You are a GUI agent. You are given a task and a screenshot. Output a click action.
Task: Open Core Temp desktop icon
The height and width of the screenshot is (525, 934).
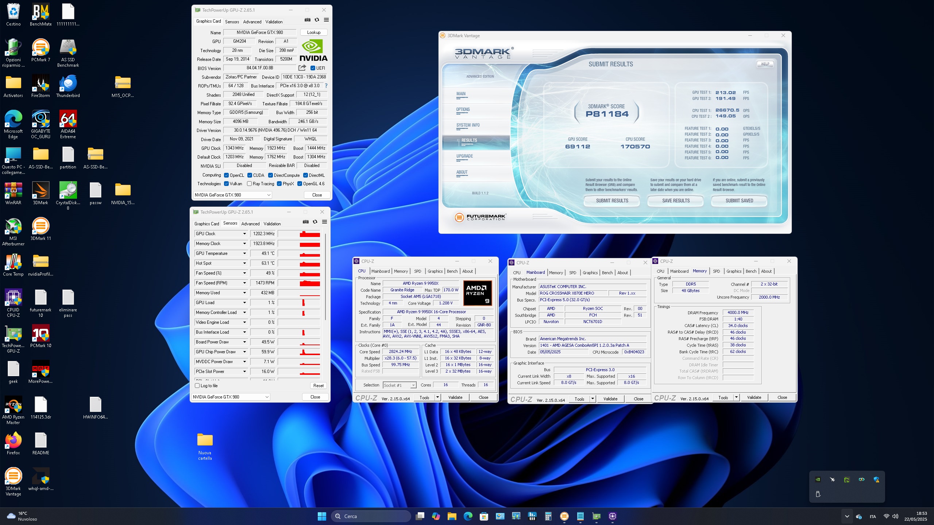[13, 265]
